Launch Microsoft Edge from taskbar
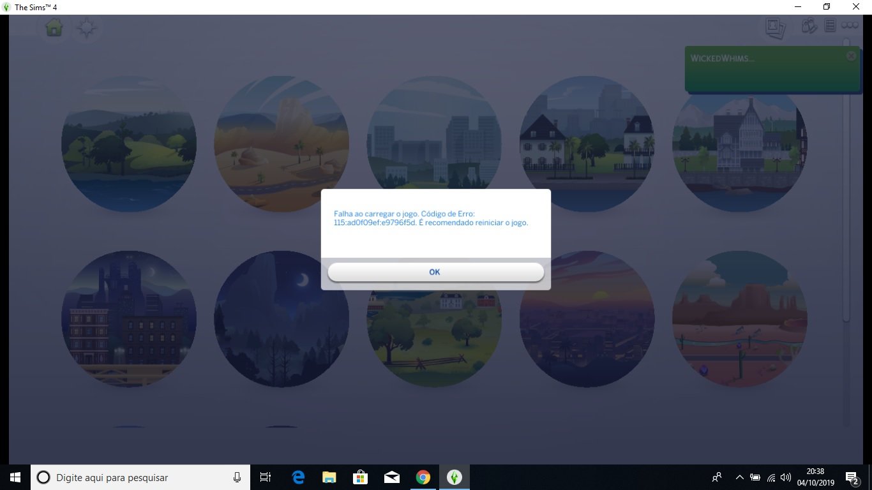 (x=298, y=477)
